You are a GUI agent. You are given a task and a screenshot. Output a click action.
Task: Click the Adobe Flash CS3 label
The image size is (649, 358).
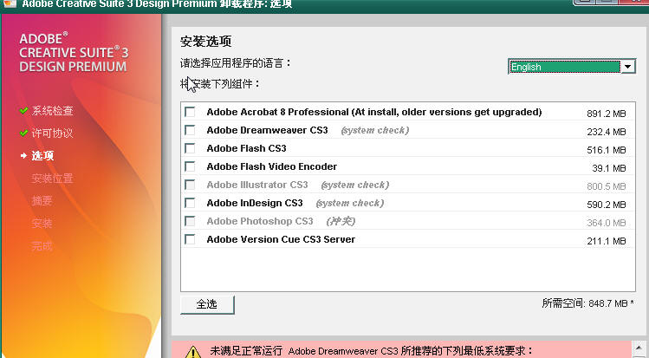tap(246, 148)
